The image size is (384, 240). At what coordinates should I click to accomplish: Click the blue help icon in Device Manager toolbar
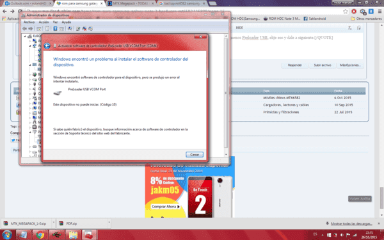pos(55,29)
